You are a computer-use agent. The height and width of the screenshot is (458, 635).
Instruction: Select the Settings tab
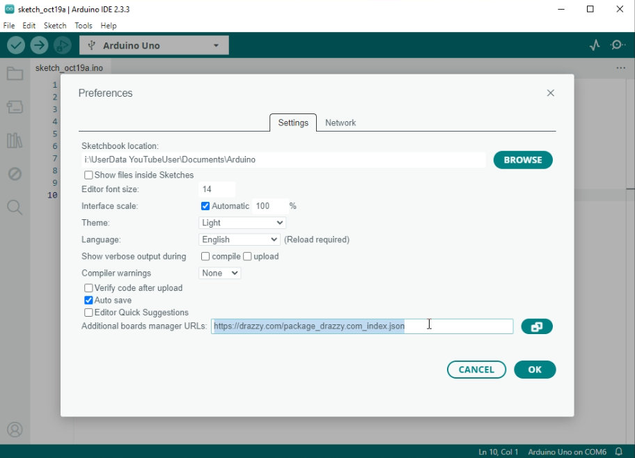pos(293,123)
